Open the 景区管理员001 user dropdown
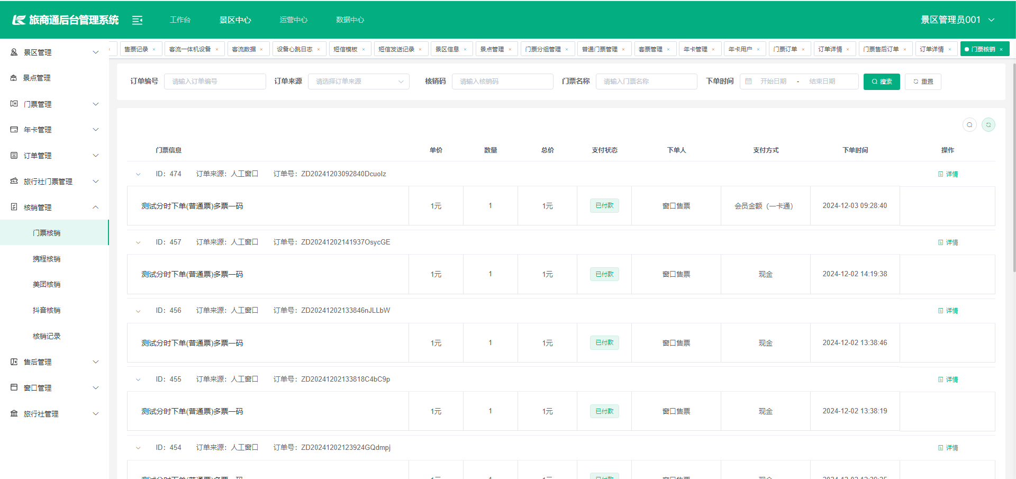 [958, 20]
